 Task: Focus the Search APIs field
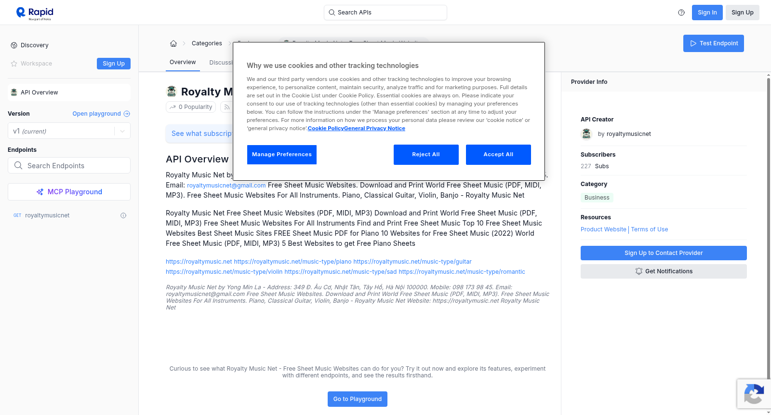tap(385, 13)
